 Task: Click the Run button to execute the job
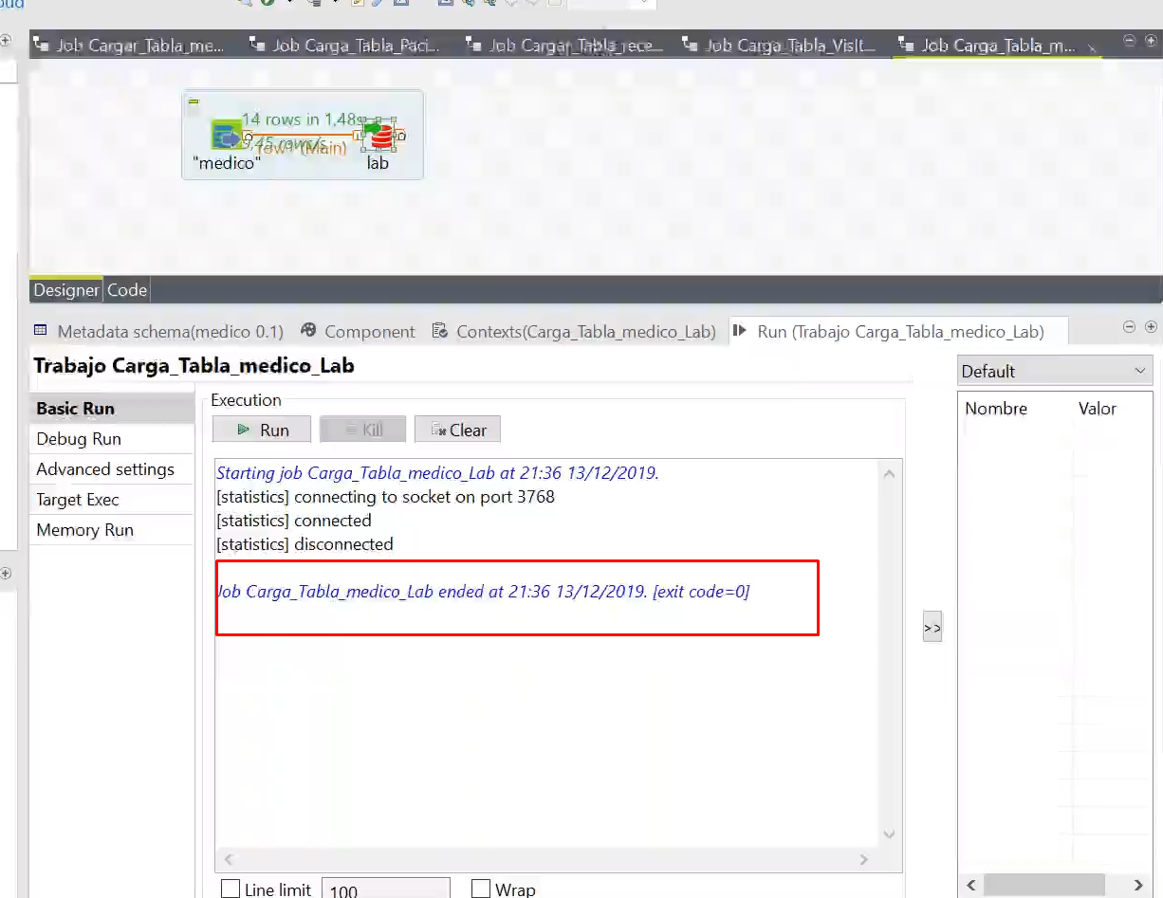pos(261,429)
